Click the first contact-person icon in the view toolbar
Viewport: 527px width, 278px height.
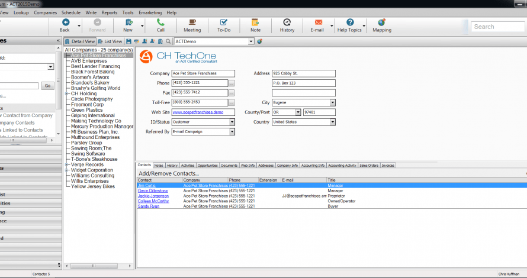[x=144, y=41]
